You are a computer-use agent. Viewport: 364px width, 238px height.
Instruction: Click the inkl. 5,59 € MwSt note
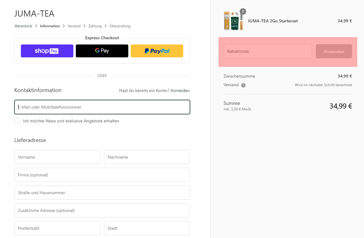pos(237,109)
